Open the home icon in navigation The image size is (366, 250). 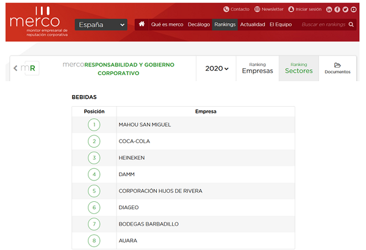tap(142, 24)
